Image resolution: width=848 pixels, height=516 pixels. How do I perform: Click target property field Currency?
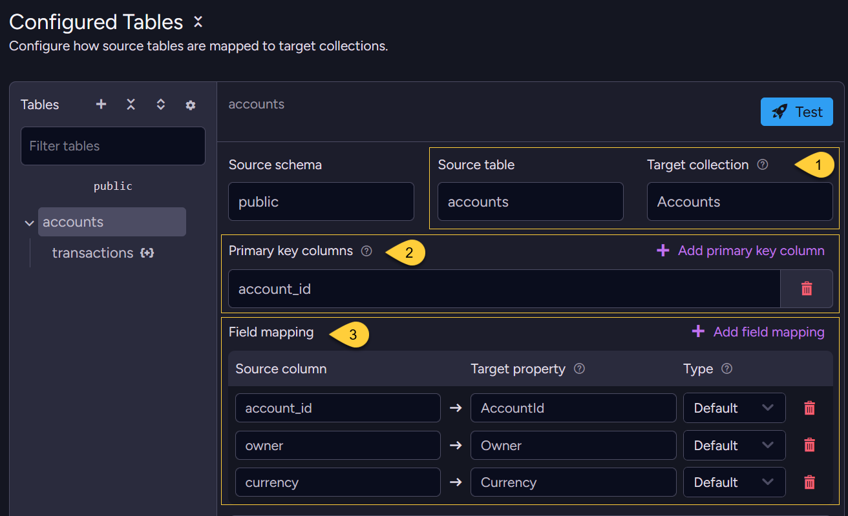(573, 482)
